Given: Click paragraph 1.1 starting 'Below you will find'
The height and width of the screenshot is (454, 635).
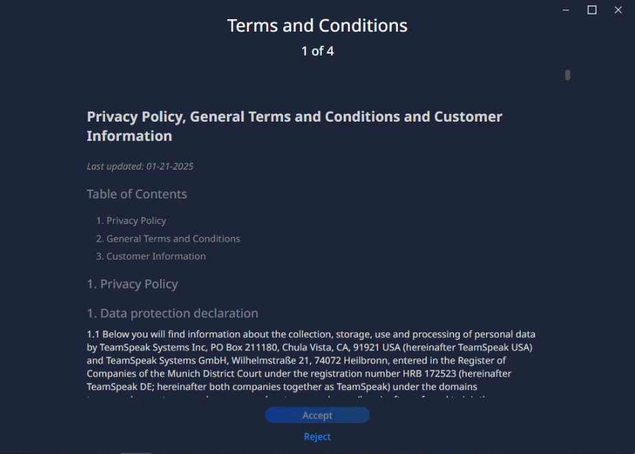Looking at the screenshot, I should 311,334.
